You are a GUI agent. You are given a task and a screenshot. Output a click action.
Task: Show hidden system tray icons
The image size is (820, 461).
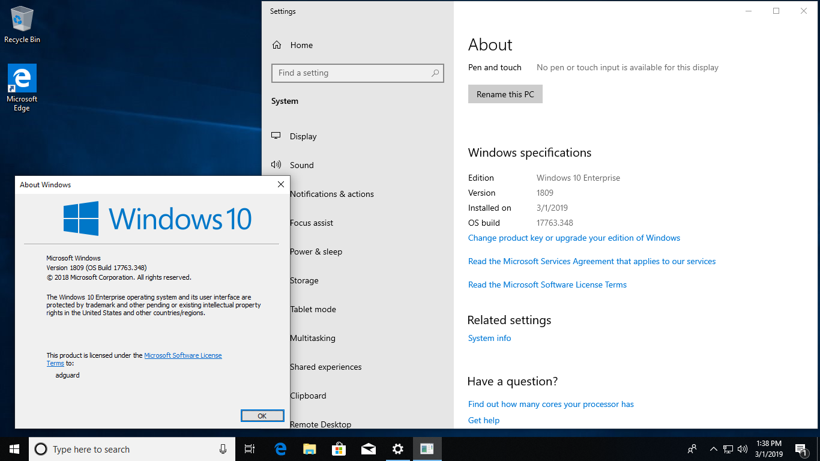(x=713, y=449)
